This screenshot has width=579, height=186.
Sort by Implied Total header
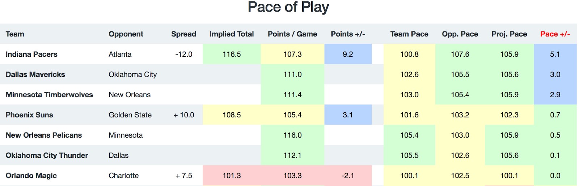click(x=232, y=34)
